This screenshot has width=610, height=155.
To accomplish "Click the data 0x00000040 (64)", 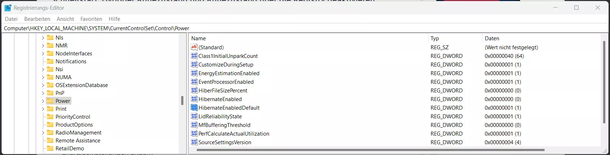I will pyautogui.click(x=504, y=56).
